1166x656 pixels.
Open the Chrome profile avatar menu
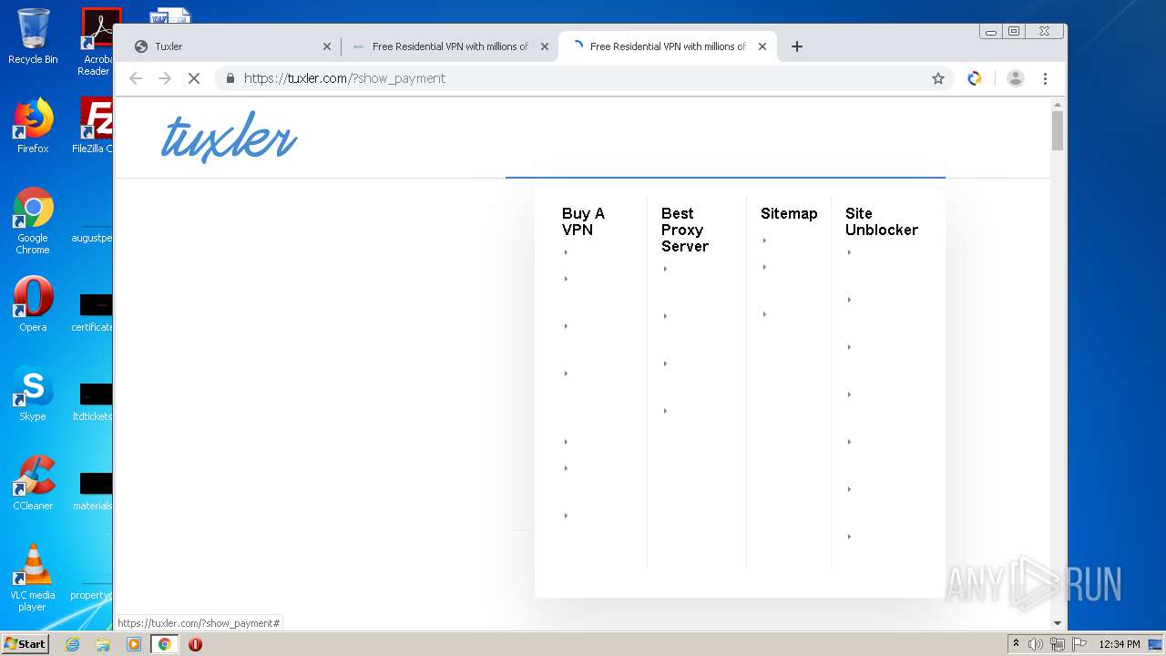[x=1016, y=78]
